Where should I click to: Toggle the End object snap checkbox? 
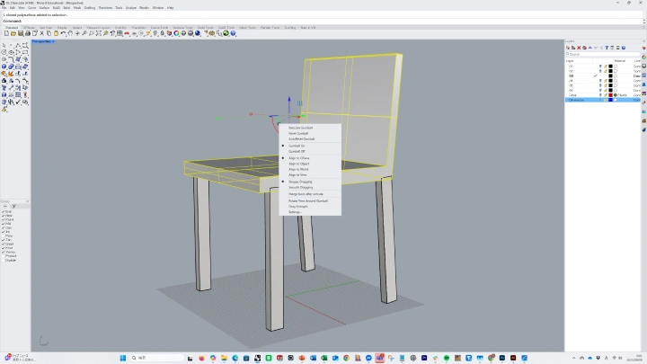click(x=4, y=212)
